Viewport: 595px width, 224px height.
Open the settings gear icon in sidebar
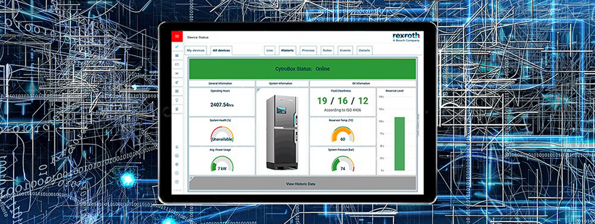(177, 164)
